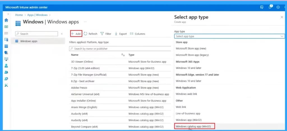
Task: Choose Line-of-business app option
Action: 188,113
